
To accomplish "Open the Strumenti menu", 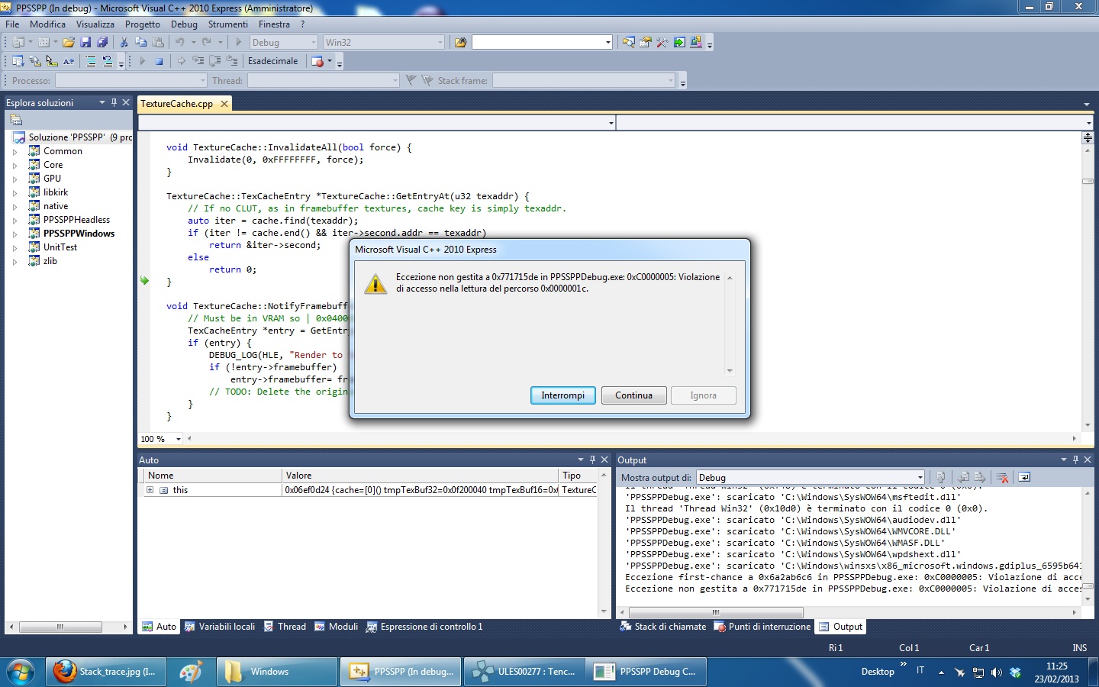I will click(227, 24).
